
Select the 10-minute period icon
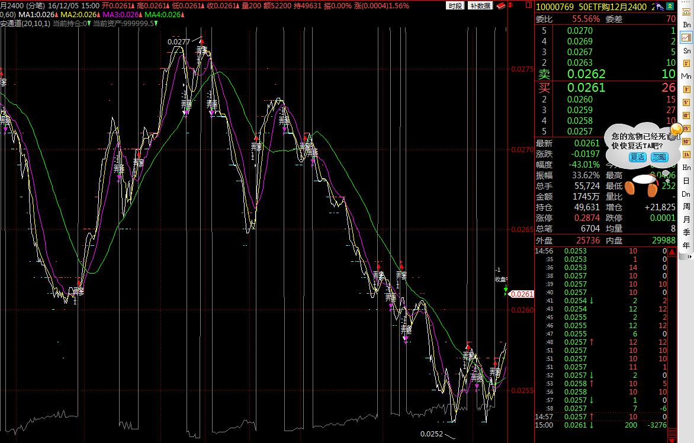[x=686, y=115]
